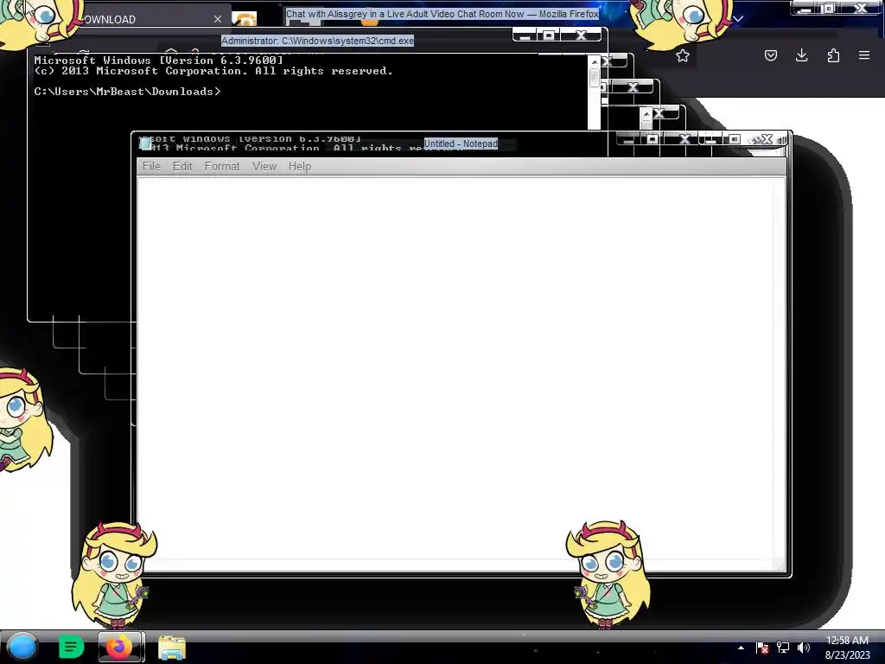Open the green chat app taskbar icon
Screen dimensions: 885x664
tap(71, 647)
